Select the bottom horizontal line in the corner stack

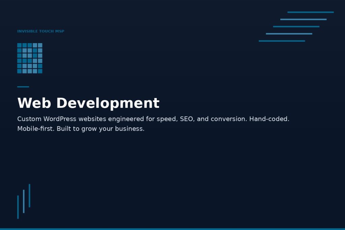coord(282,40)
